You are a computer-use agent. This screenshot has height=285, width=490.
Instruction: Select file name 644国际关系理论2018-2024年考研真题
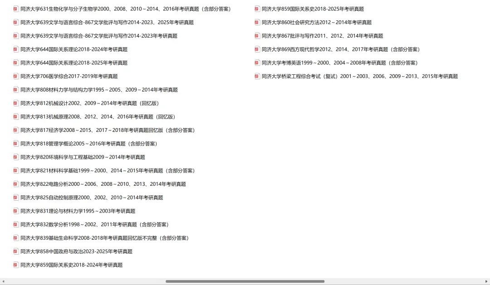pyautogui.click(x=74, y=49)
